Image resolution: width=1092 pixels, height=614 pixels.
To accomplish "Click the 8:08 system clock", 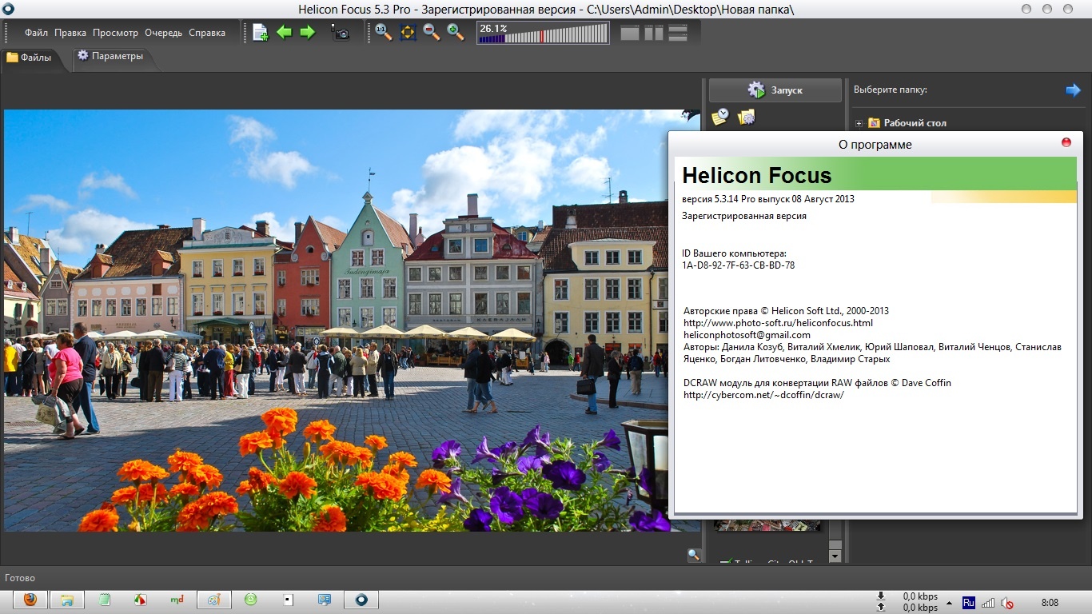I will [1050, 603].
